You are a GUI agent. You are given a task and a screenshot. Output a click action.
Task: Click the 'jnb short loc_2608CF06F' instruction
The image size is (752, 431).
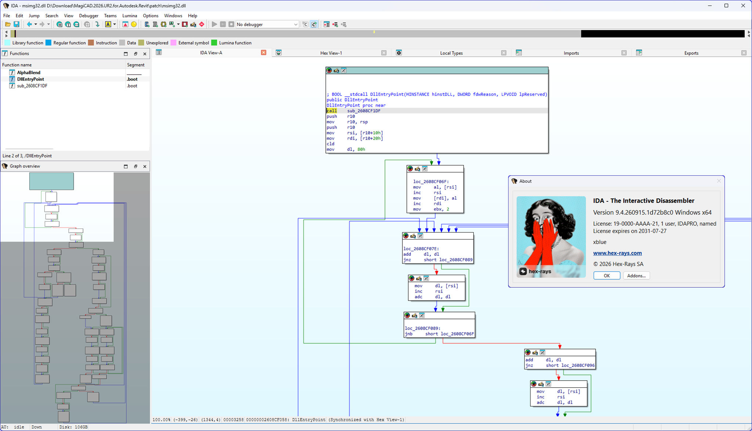[439, 334]
